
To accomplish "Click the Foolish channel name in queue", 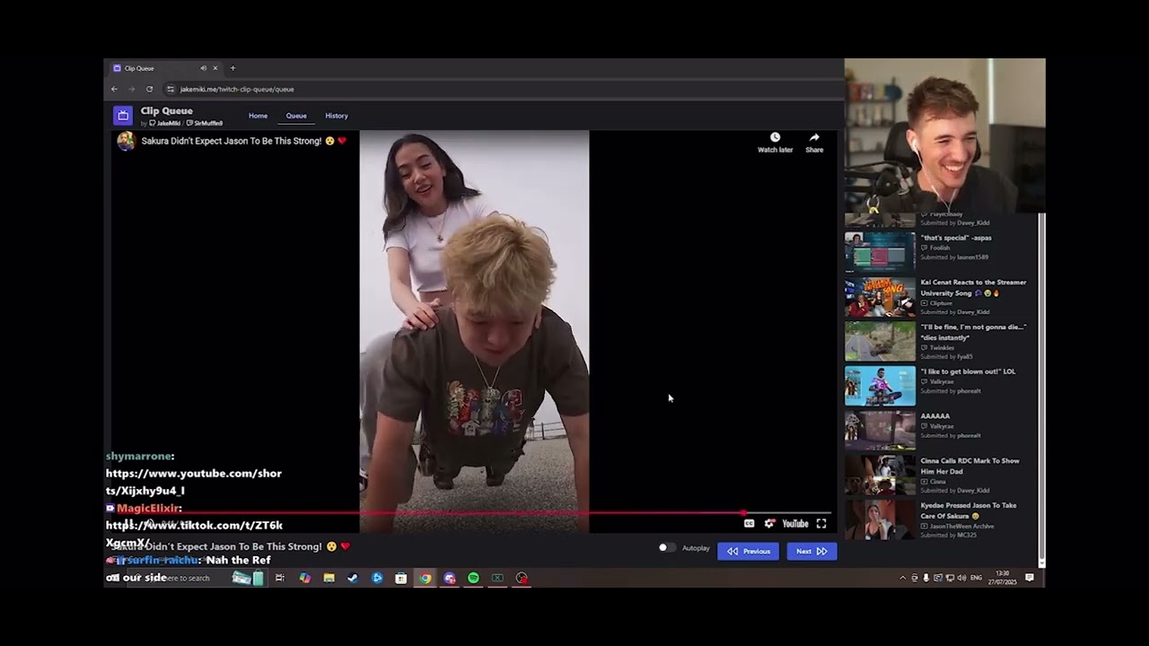I will [939, 248].
